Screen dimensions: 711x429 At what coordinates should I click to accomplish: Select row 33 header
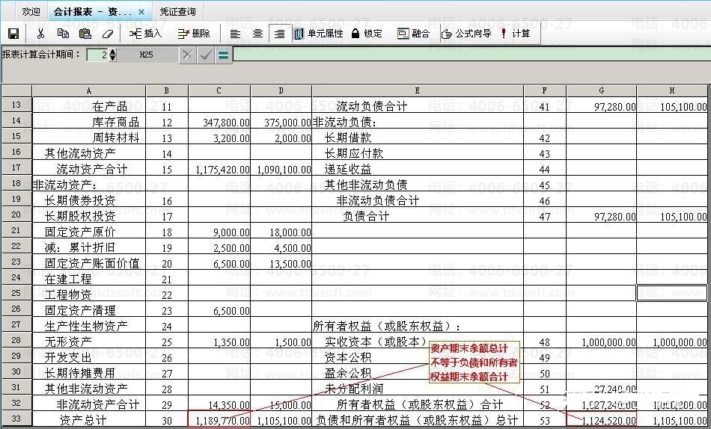tap(16, 419)
